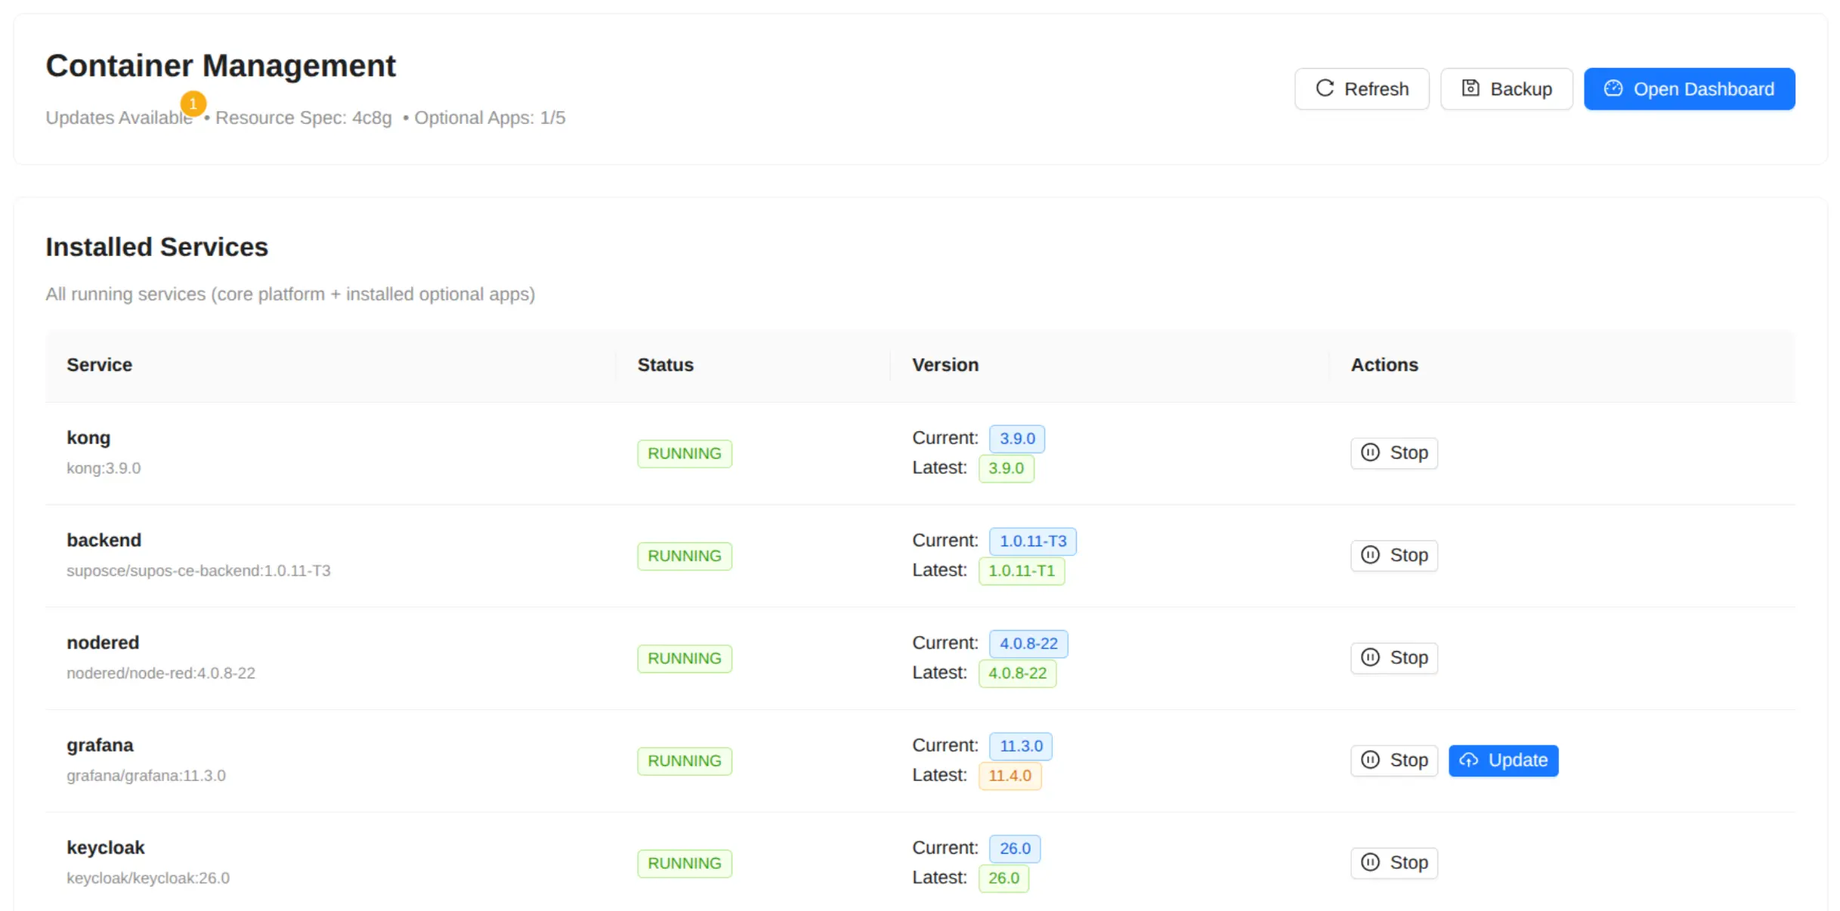Click pause icon in keycloak's Stop button
The height and width of the screenshot is (911, 1840).
pyautogui.click(x=1369, y=863)
